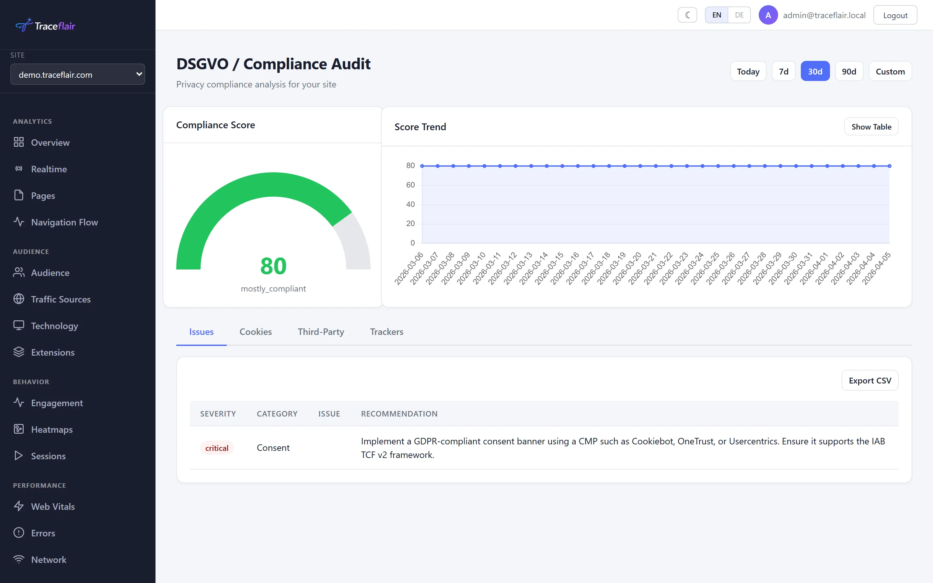Click the Category column header
Viewport: 933px width, 583px height.
point(277,414)
